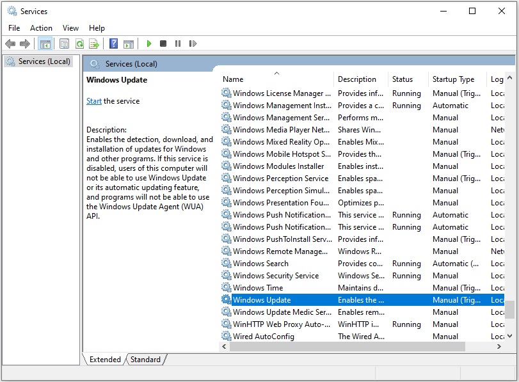This screenshot has width=519, height=382.
Task: Click the Refresh toolbar icon
Action: point(79,44)
